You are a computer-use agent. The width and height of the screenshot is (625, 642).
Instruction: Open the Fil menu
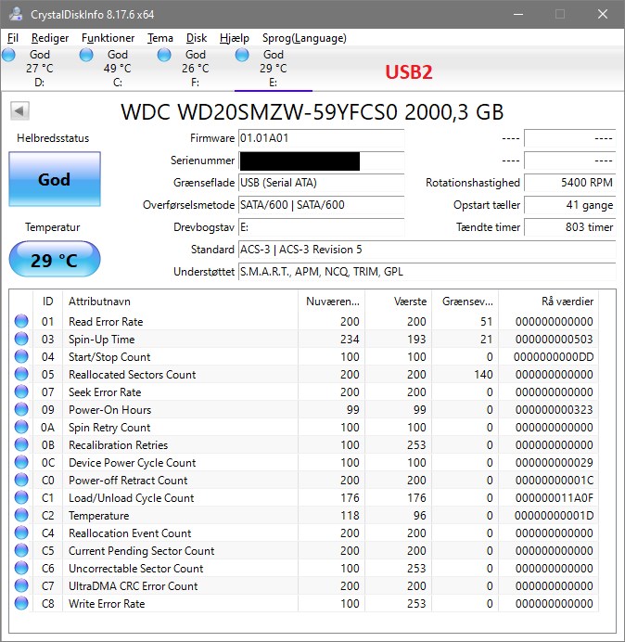click(13, 38)
